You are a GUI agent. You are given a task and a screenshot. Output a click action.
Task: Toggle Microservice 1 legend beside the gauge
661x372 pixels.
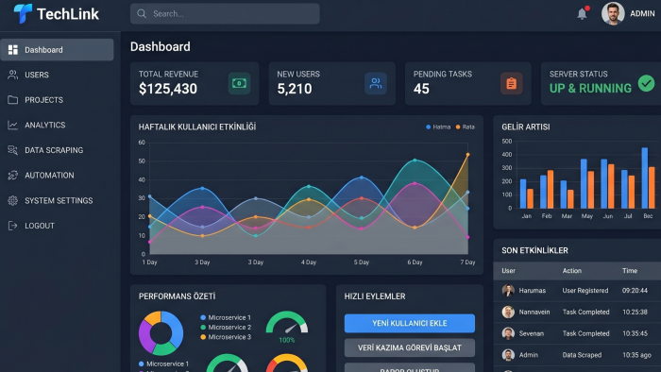(226, 317)
